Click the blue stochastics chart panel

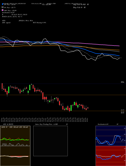tap(111, 136)
